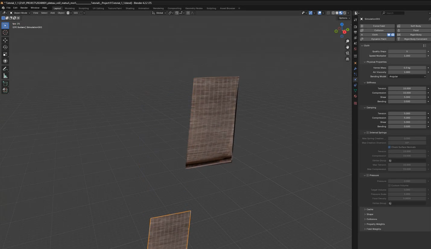
Task: Open the Object Constraints tab
Action: 355,85
